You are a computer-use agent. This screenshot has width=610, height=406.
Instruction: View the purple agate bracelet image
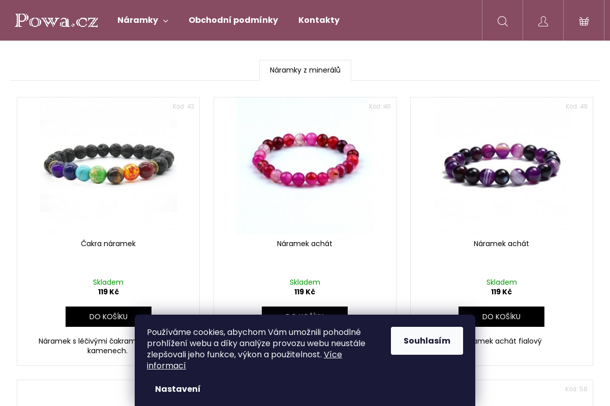(501, 165)
